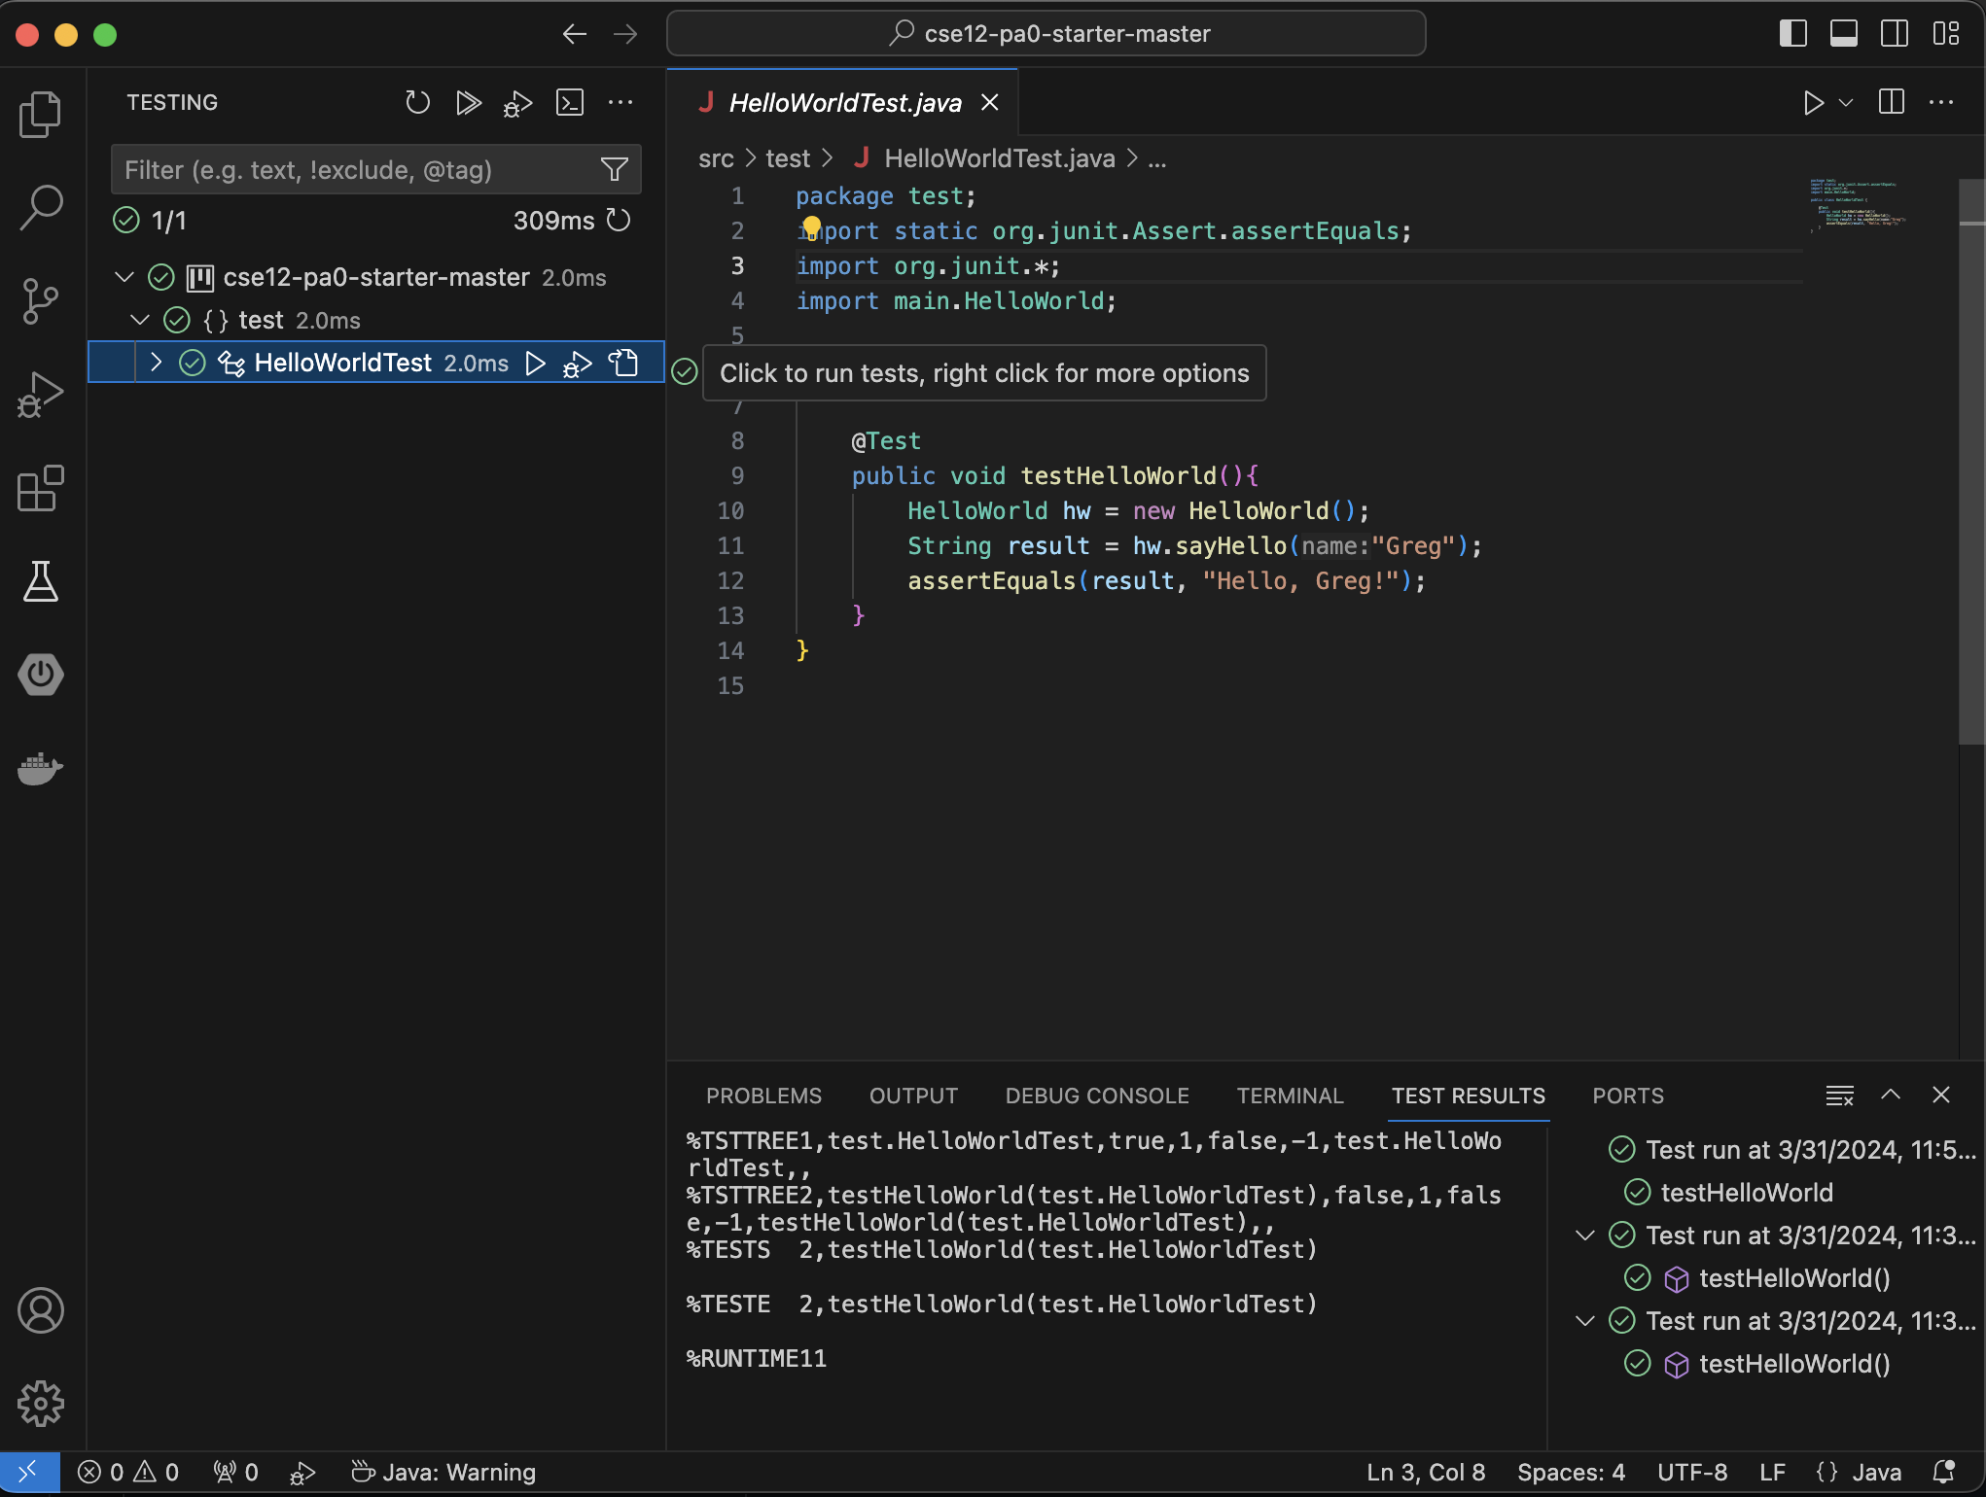Change encoding via UTF-8 status

(x=1692, y=1473)
